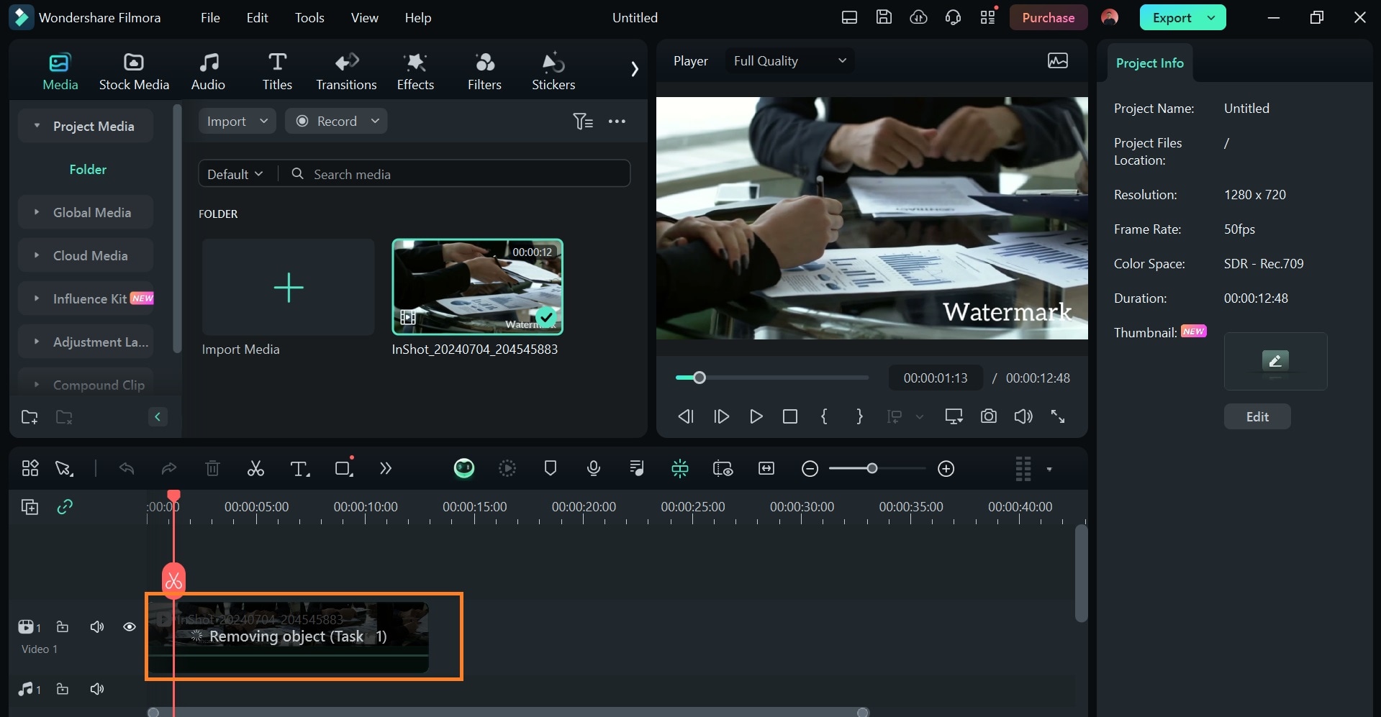Open the Effects panel
This screenshot has height=717, width=1381.
point(415,72)
